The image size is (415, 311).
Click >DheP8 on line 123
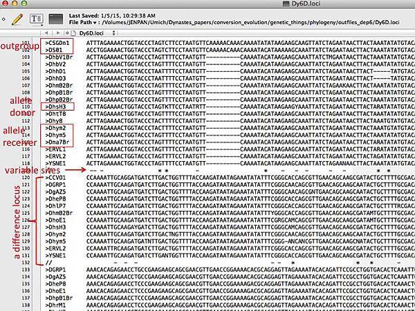(55, 199)
